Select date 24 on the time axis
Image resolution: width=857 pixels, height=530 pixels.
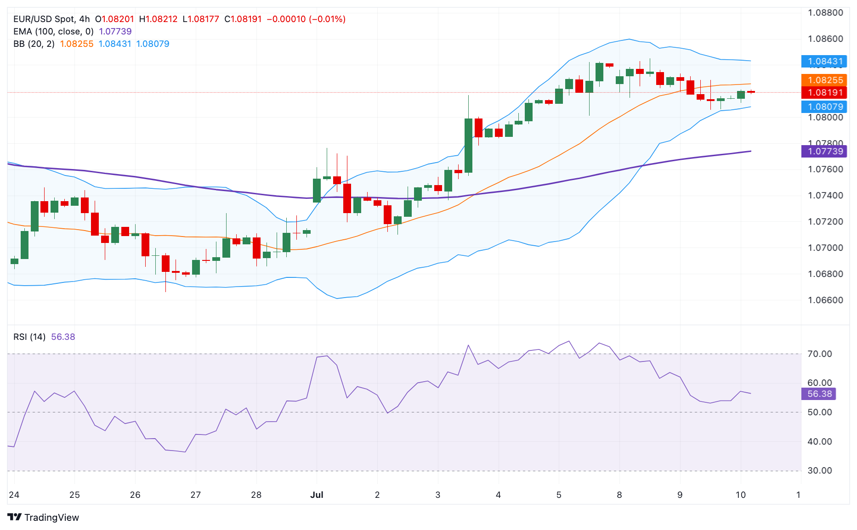(14, 495)
